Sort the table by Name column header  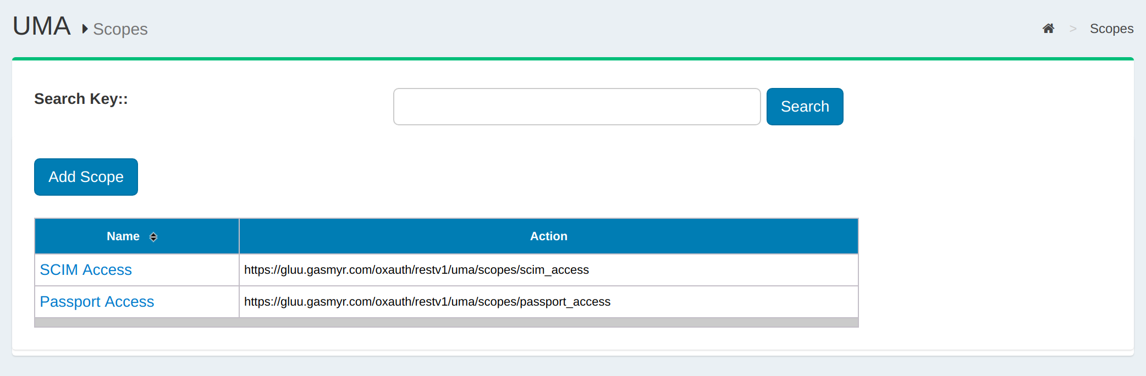point(123,236)
